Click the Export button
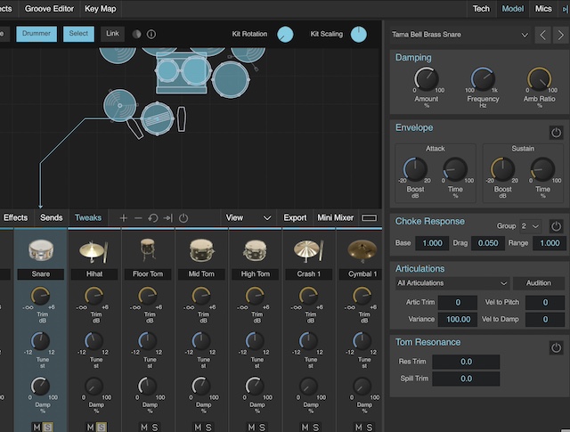 [x=295, y=217]
